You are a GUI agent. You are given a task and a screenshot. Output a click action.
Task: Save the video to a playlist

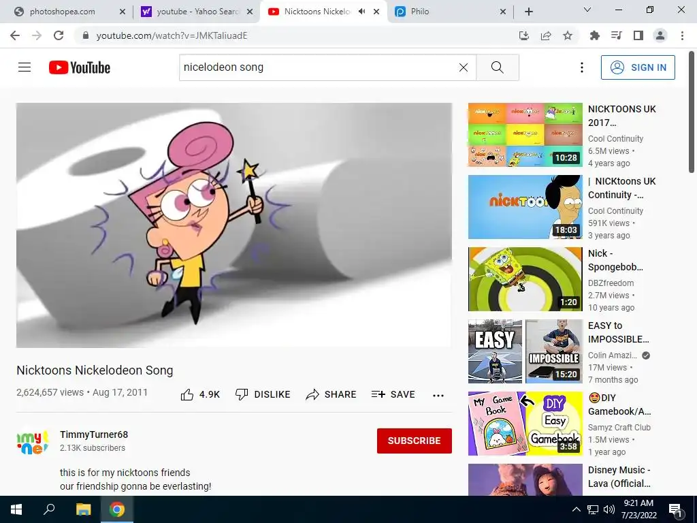(x=393, y=394)
